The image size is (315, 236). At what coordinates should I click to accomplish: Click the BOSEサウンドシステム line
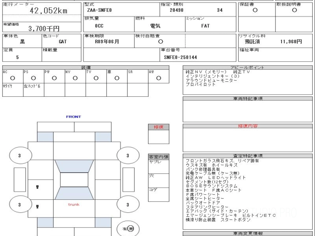pyautogui.click(x=211, y=186)
